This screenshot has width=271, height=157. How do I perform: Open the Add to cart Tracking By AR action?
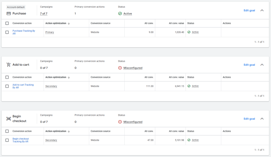(x=23, y=86)
